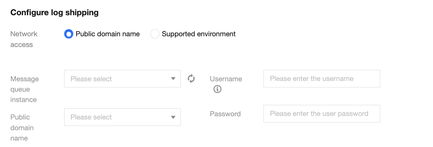Click the info icon below Username
Viewport: 433px width, 147px height.
click(217, 89)
